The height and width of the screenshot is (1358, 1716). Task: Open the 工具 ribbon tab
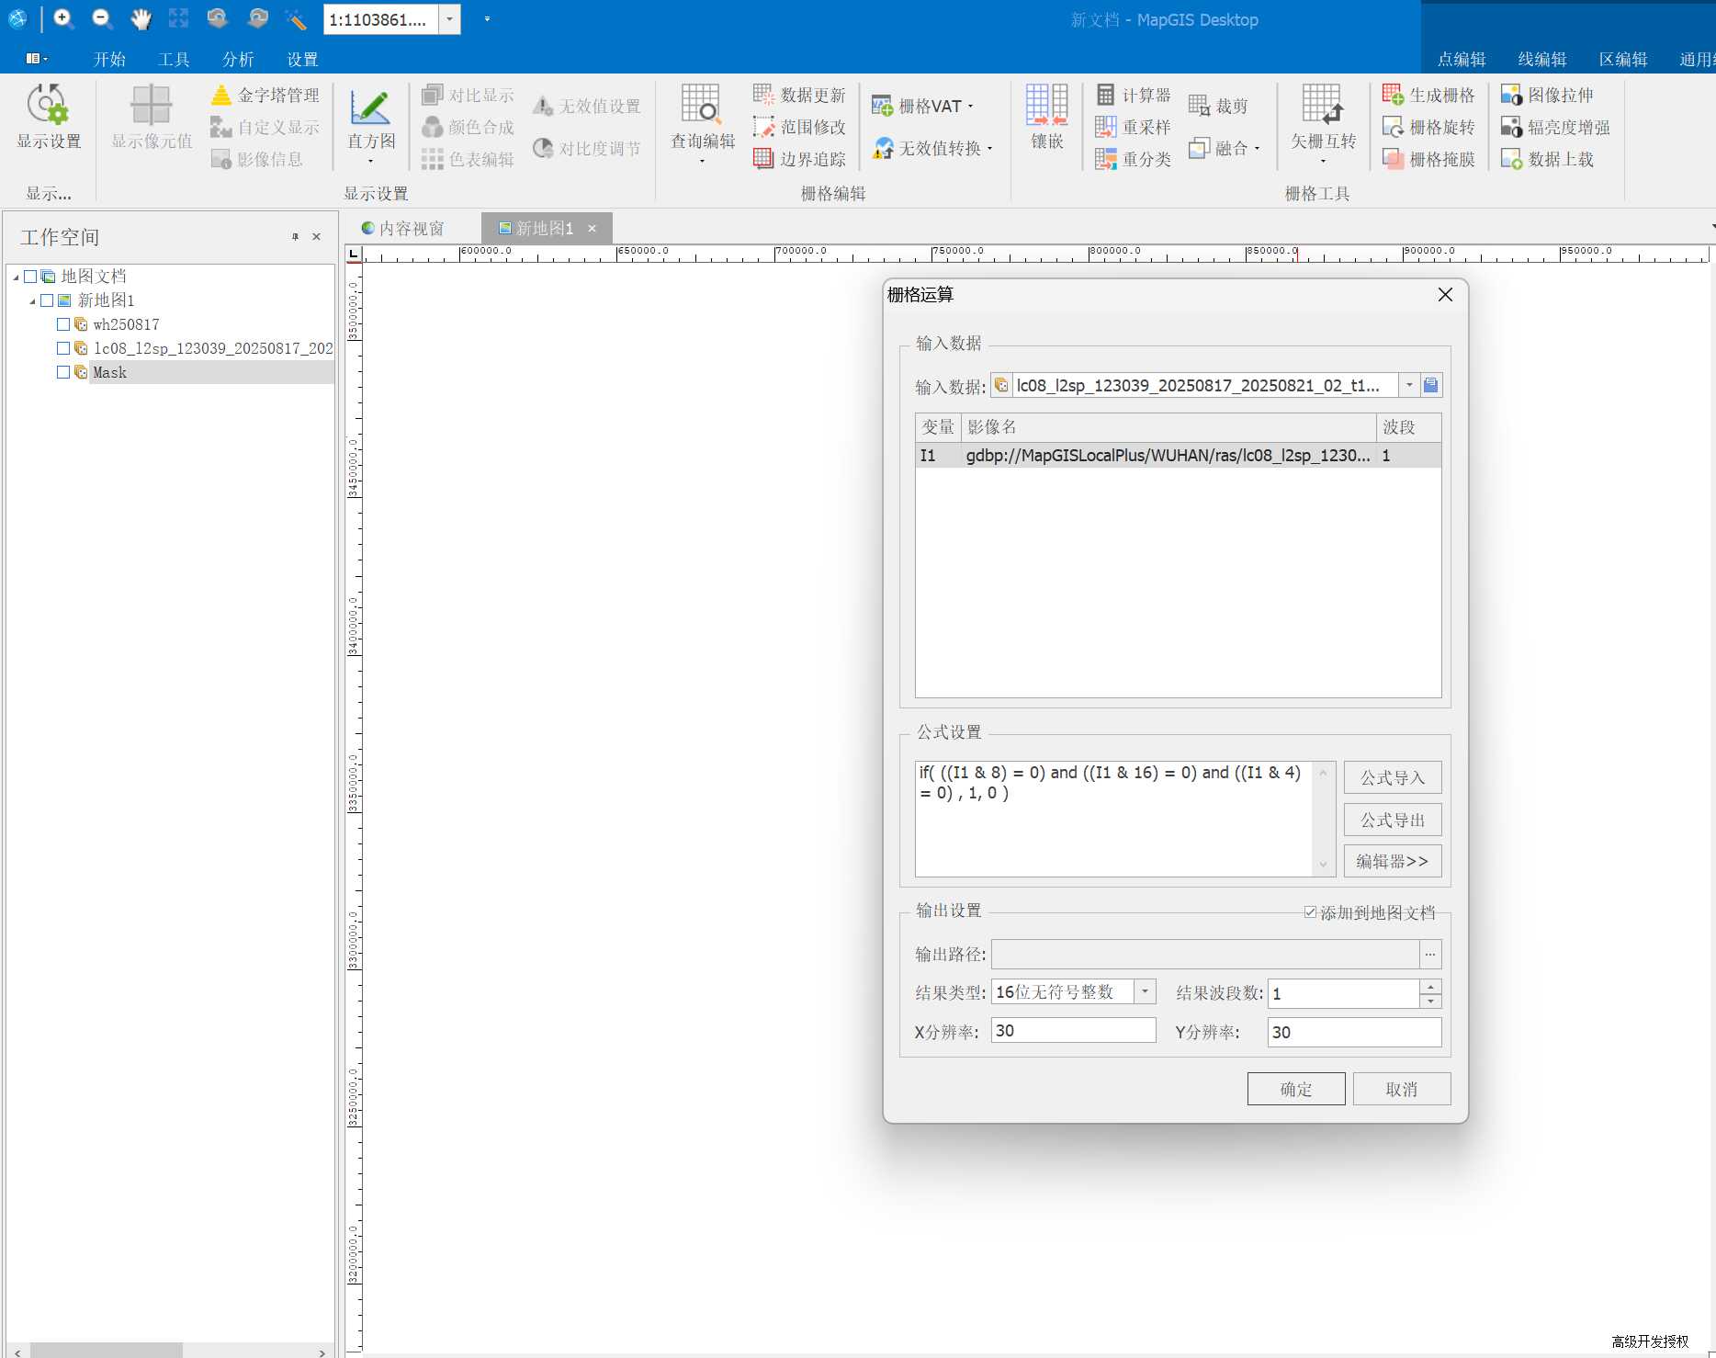tap(174, 60)
